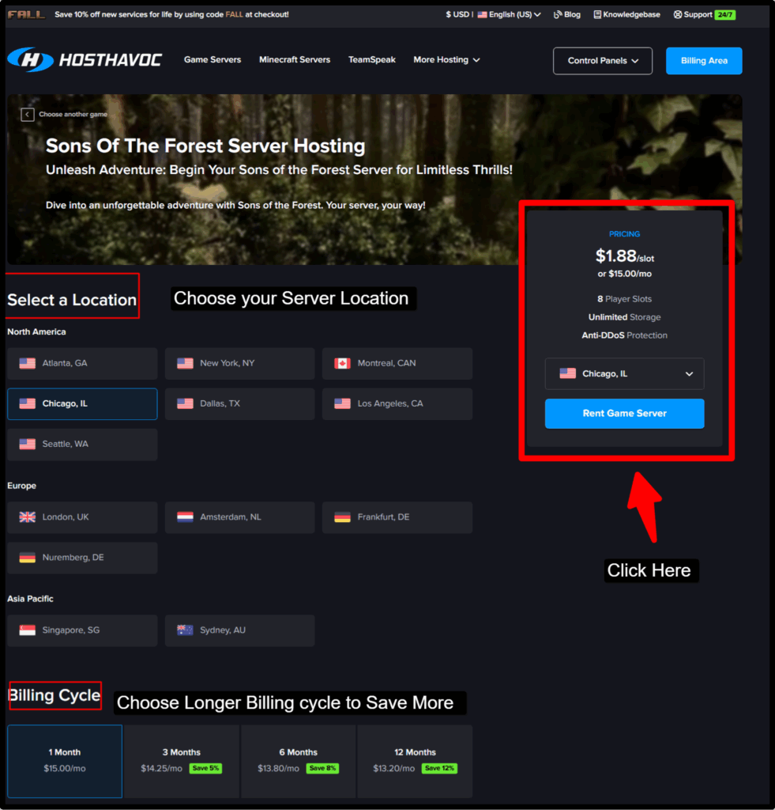Open the Billing Area
Image resolution: width=775 pixels, height=810 pixels.
pyautogui.click(x=703, y=60)
